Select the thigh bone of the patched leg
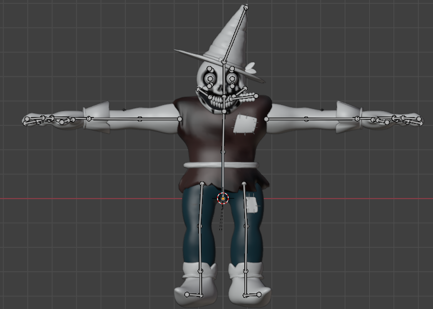The height and width of the screenshot is (309, 433). tap(245, 205)
